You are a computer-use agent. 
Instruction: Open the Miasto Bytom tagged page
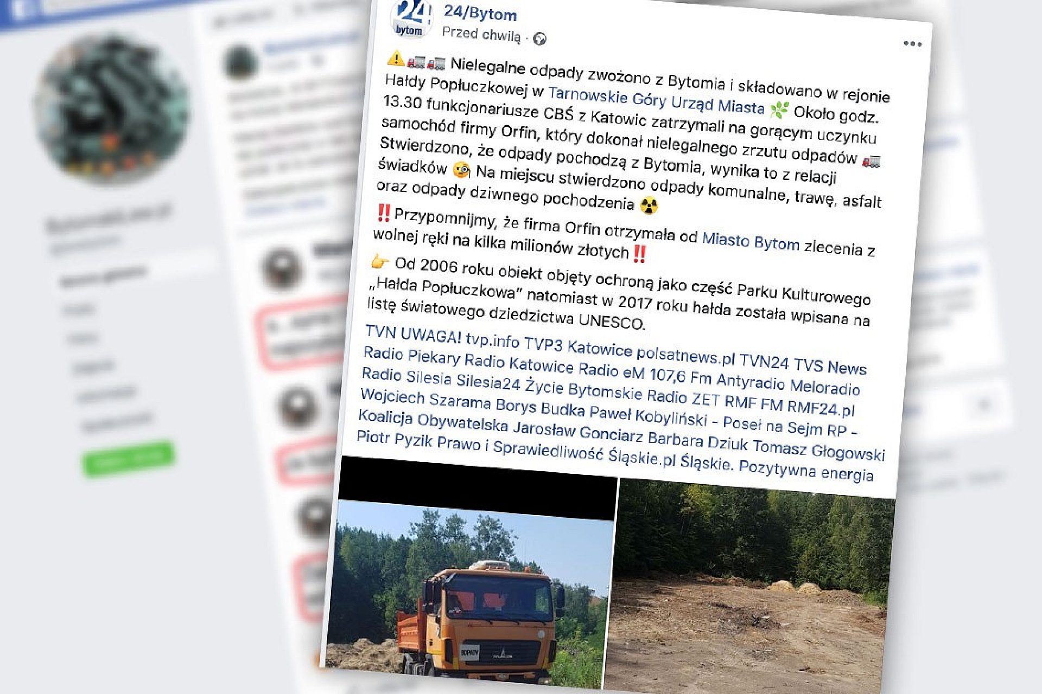[x=751, y=241]
